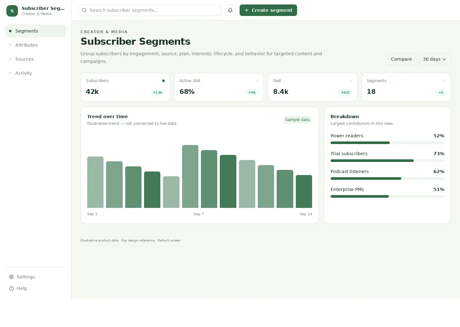Click the Sep 7 axis label
The height and width of the screenshot is (327, 460).
click(199, 214)
